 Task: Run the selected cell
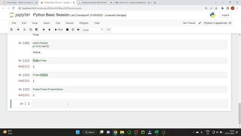(59, 29)
